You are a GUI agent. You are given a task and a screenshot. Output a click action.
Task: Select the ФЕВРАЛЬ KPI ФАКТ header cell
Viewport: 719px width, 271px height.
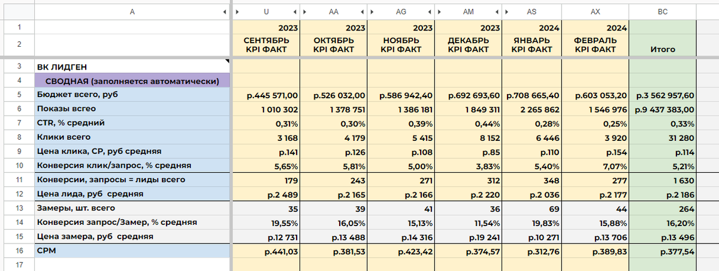[596, 45]
